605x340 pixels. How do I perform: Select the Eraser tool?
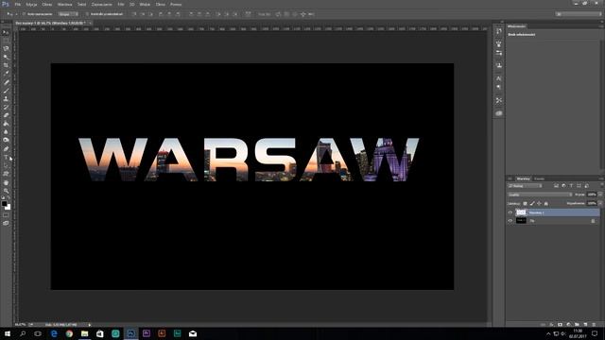pyautogui.click(x=6, y=115)
